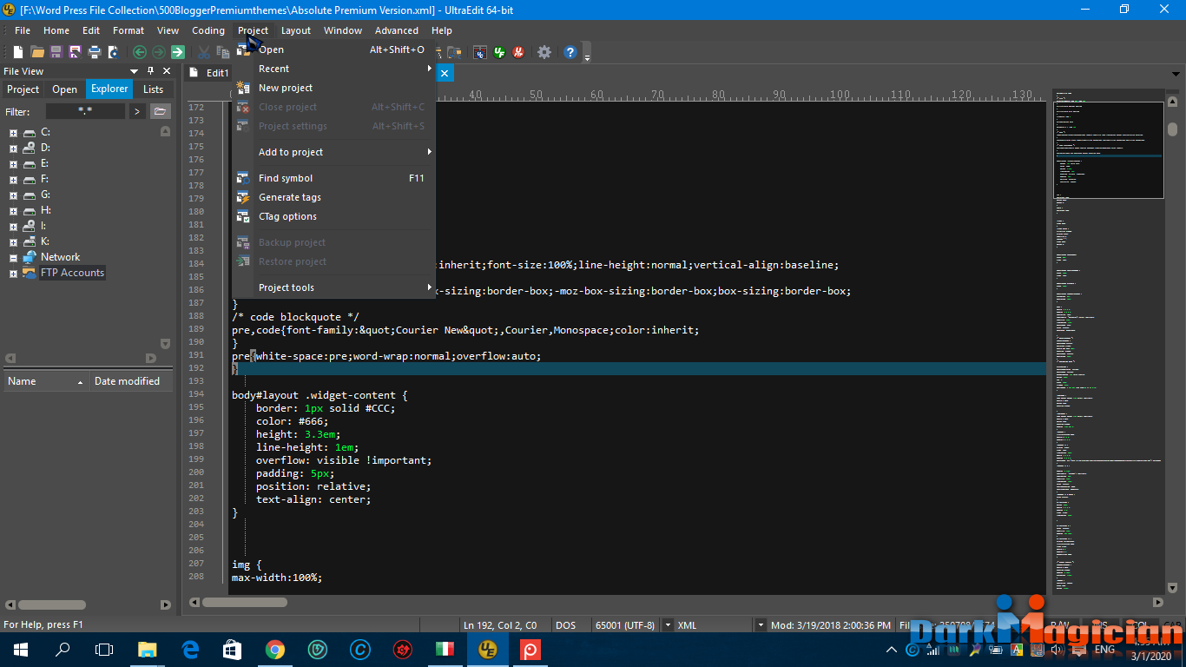Click the green Forward circle arrow

[x=158, y=52]
